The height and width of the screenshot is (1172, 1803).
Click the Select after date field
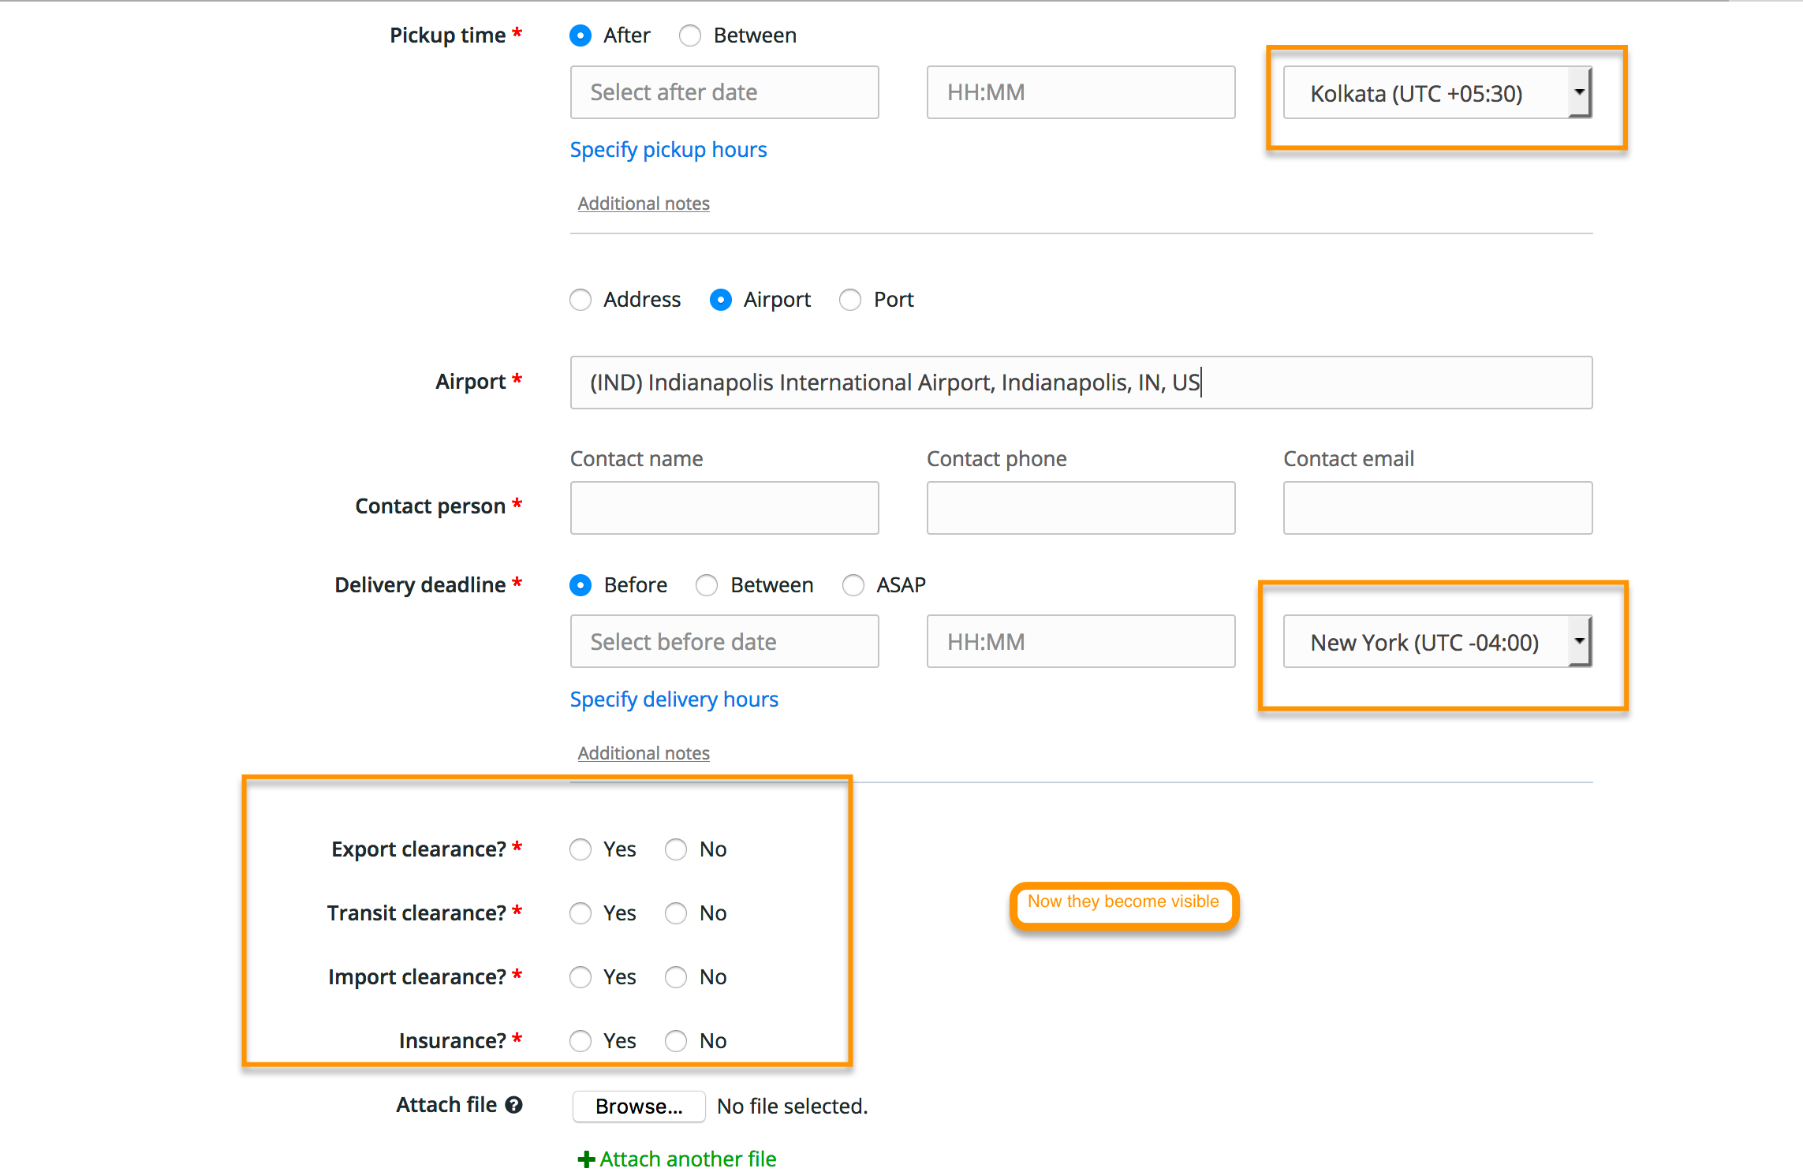tap(724, 92)
